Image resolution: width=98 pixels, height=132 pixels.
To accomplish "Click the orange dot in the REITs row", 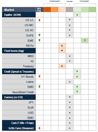I will tap(62, 46).
